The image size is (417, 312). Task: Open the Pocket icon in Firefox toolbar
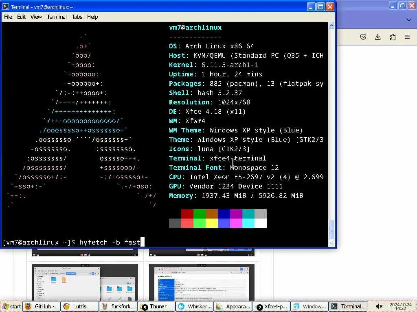(x=363, y=37)
